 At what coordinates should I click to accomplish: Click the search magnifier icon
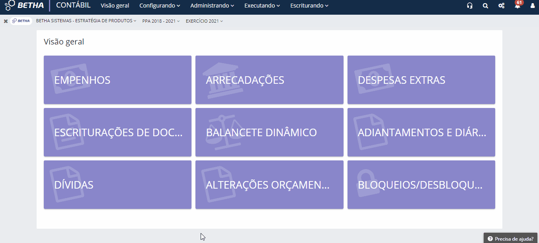click(485, 6)
